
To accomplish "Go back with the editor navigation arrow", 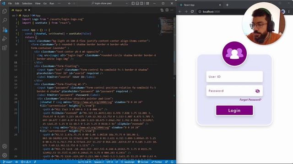I will [x=69, y=3].
